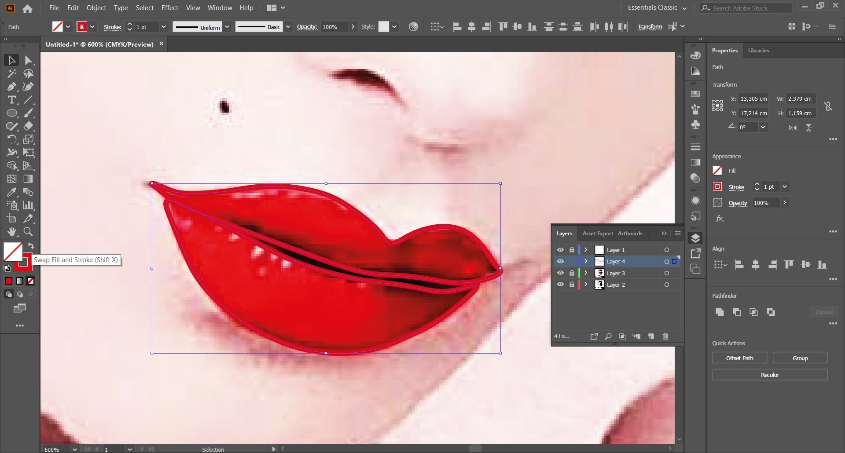Open rotation angle dropdown in Transform
The image size is (845, 453).
pyautogui.click(x=763, y=127)
